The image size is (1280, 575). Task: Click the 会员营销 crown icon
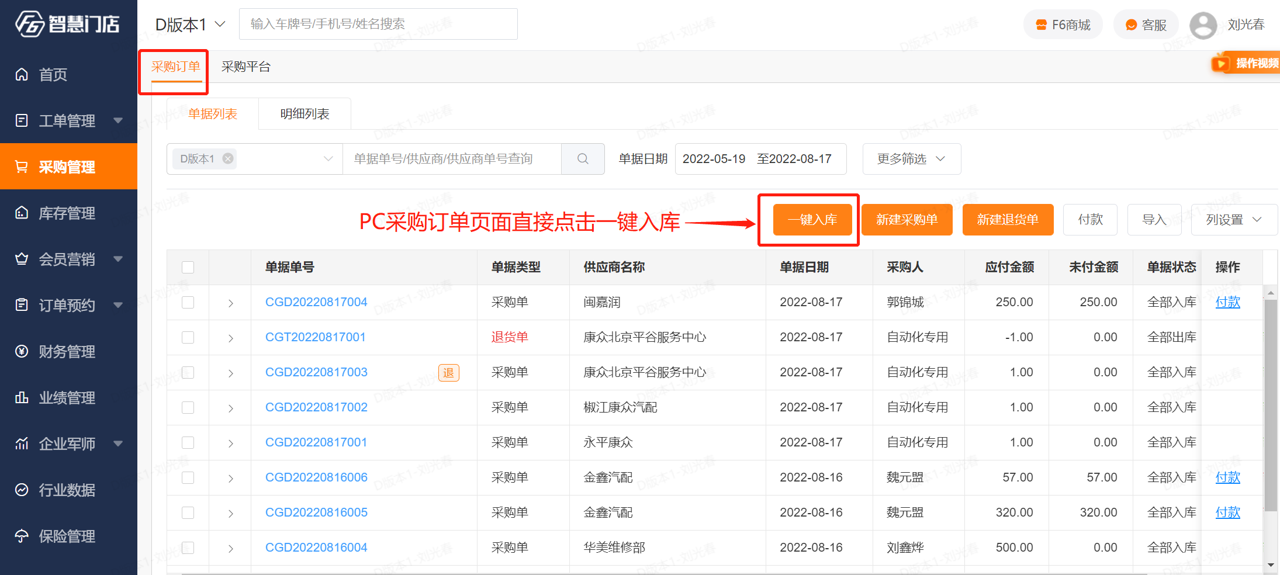coord(22,259)
